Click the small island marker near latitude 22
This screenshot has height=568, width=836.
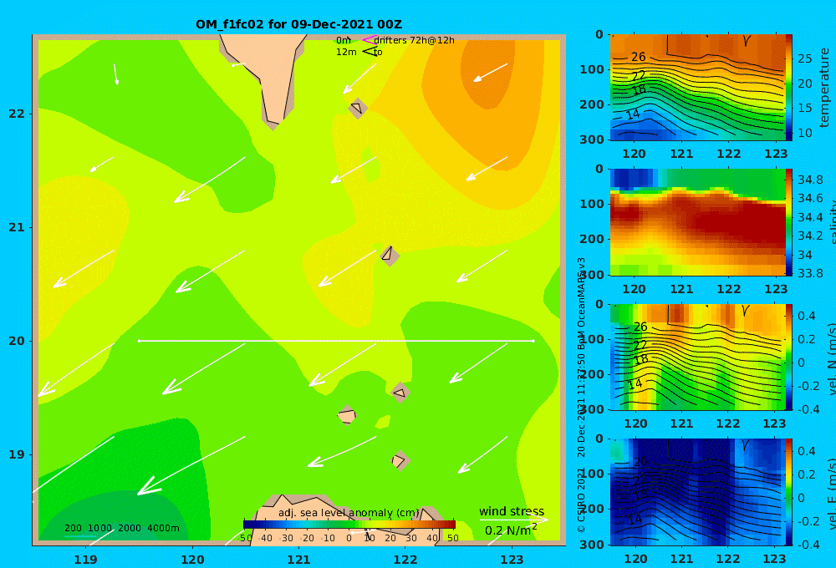coord(358,108)
